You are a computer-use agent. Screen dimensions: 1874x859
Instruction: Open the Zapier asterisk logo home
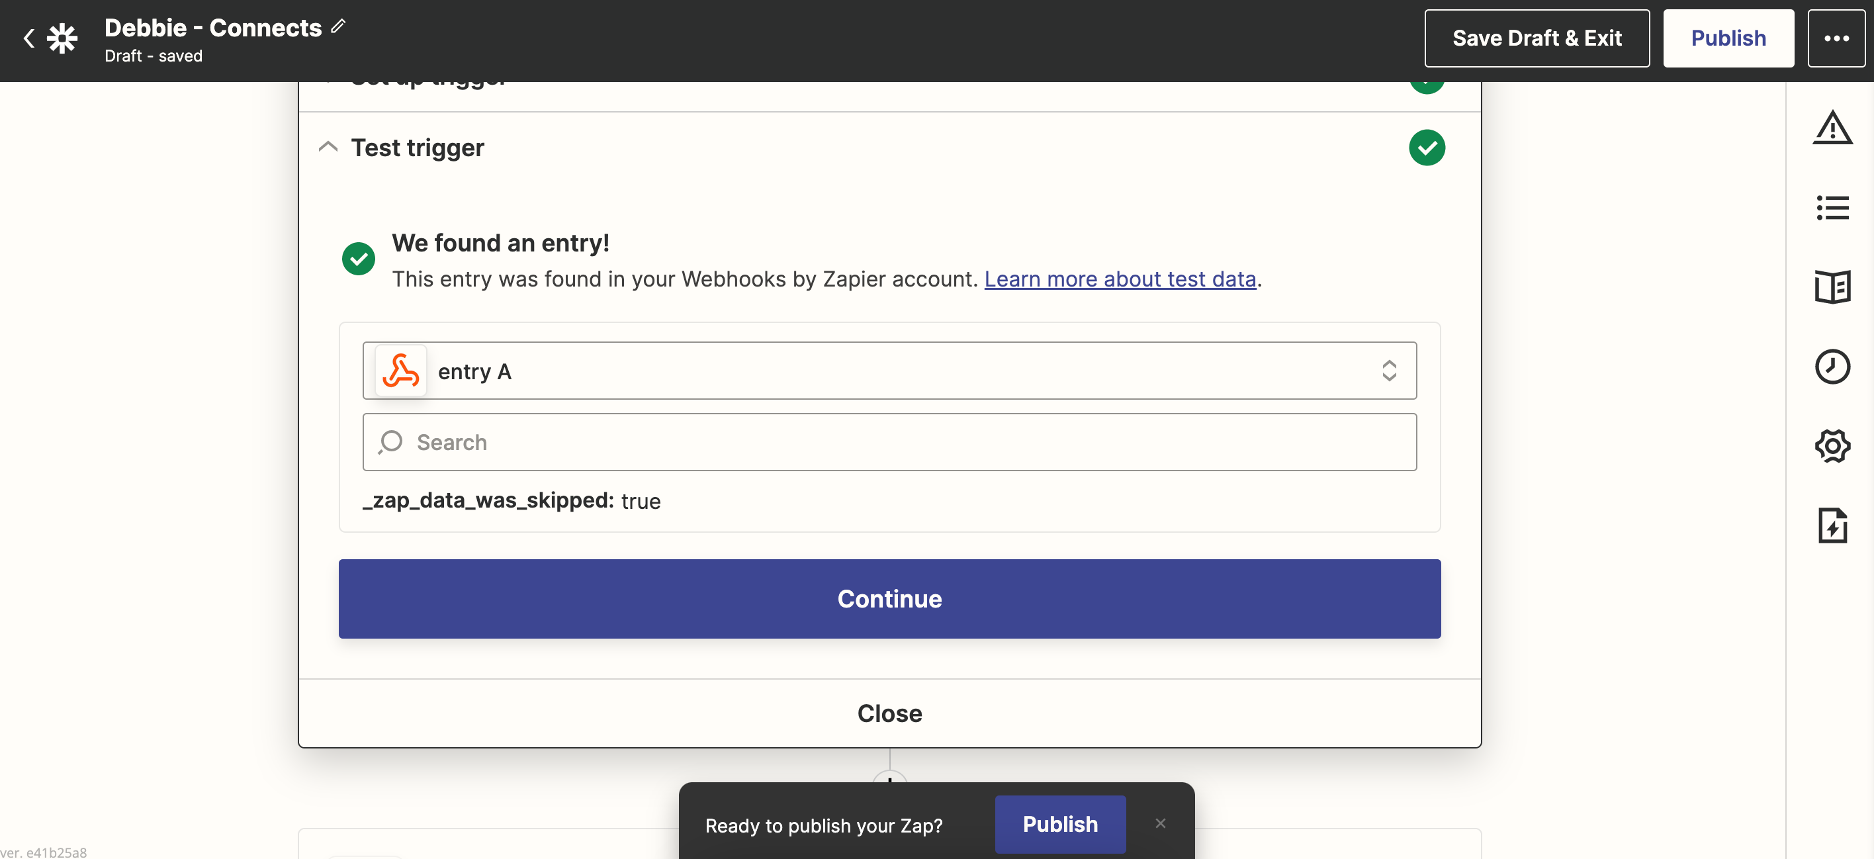pos(63,38)
